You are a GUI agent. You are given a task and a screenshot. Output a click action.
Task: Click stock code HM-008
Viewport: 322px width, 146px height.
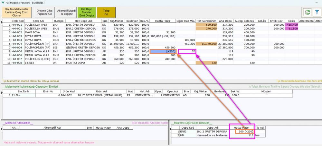tap(17, 63)
